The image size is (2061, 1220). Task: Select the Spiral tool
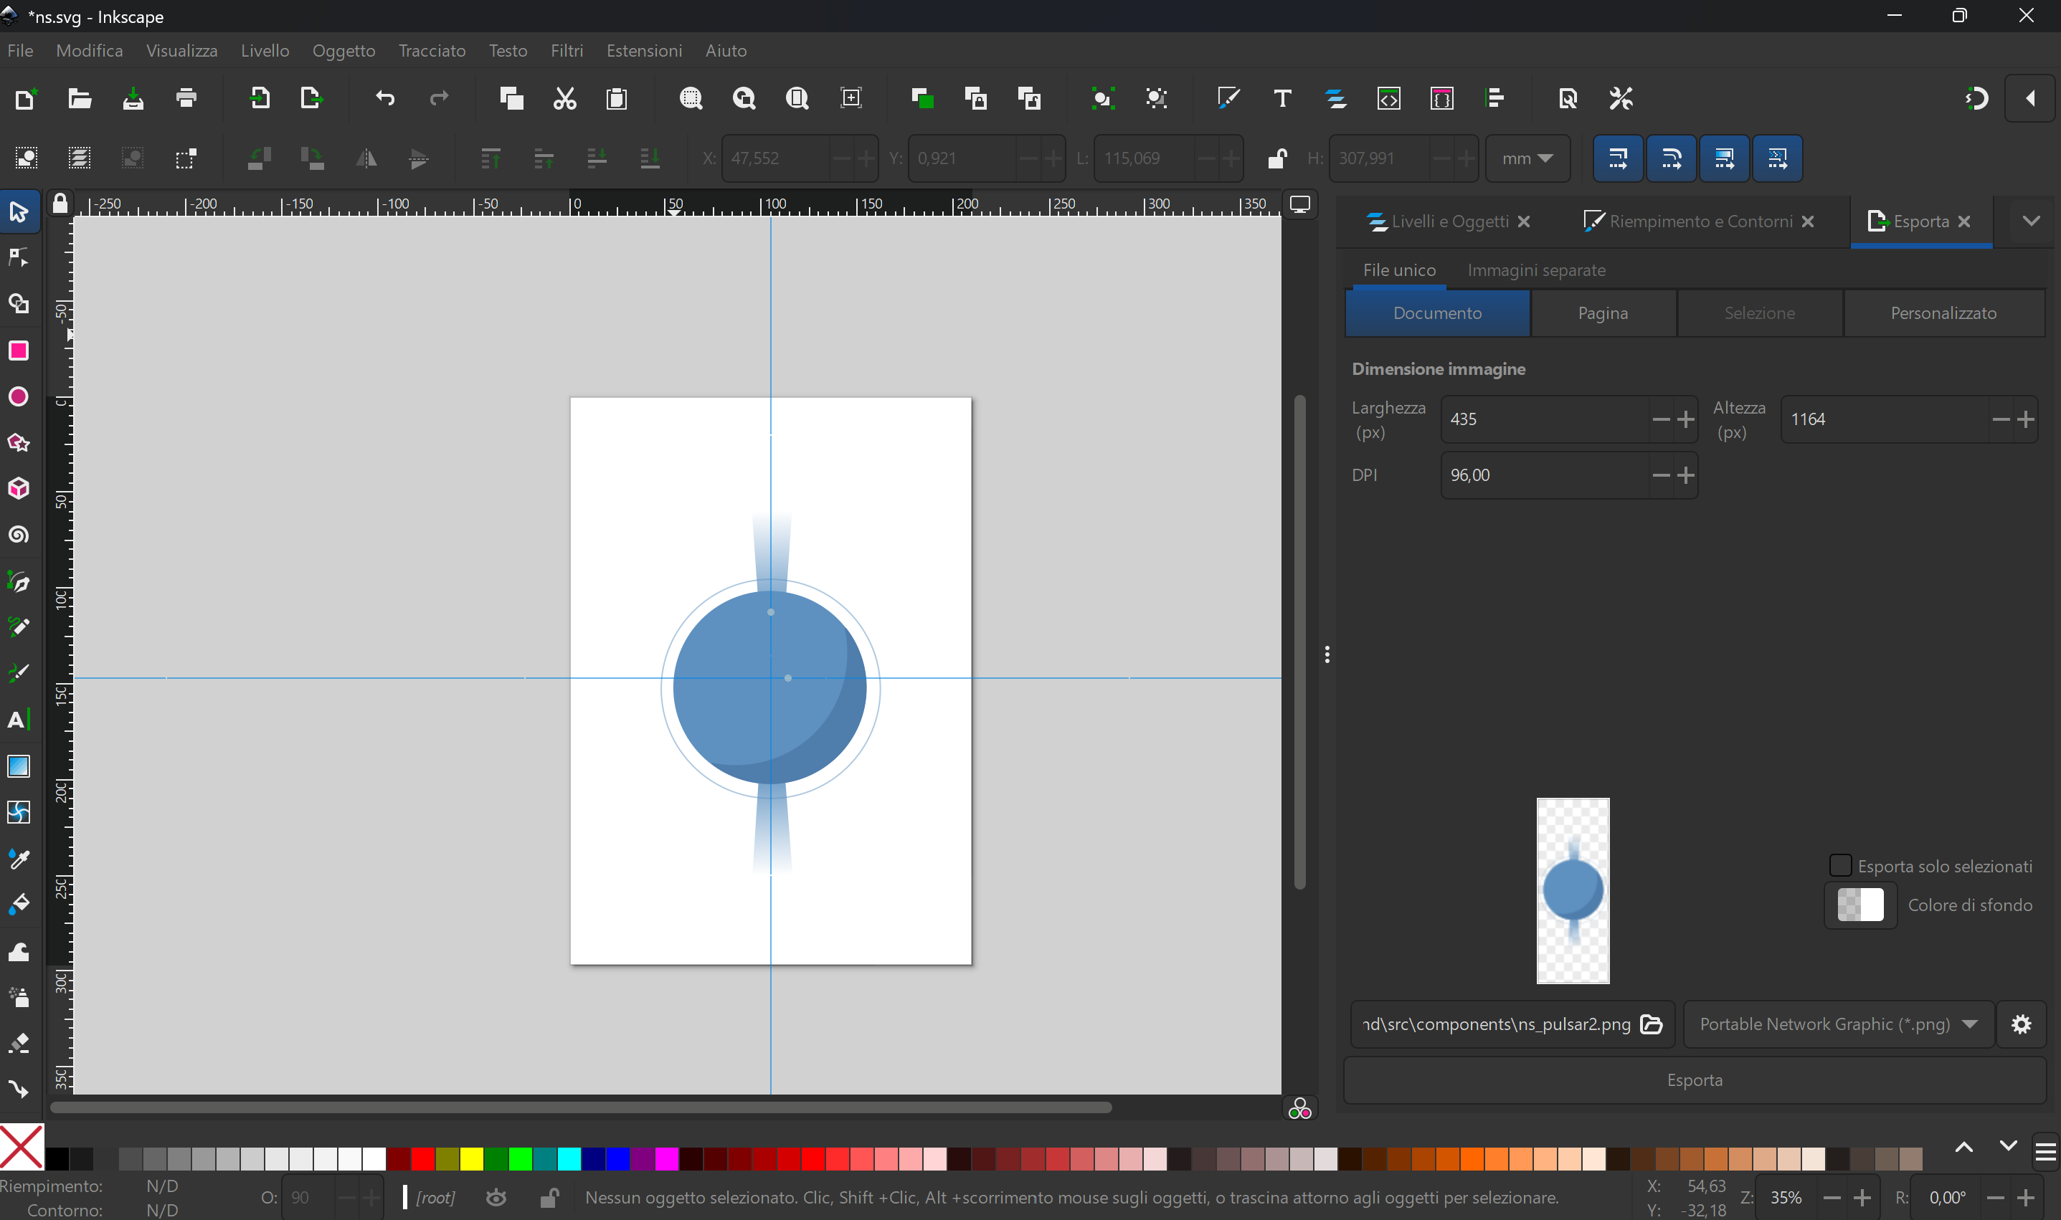tap(18, 535)
